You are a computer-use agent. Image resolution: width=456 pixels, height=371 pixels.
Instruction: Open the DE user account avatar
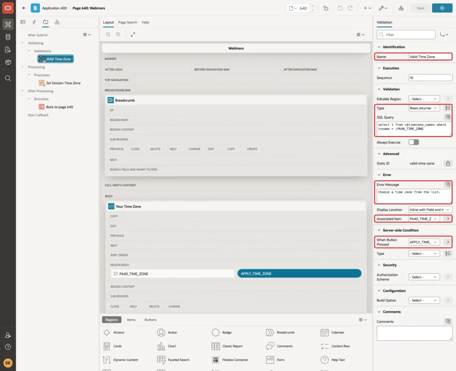pyautogui.click(x=8, y=363)
